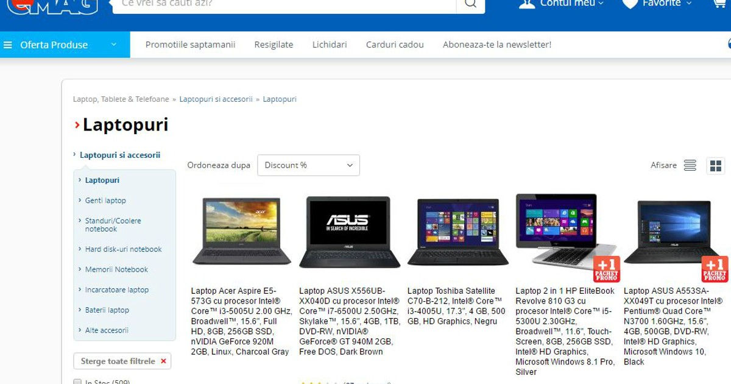Focus the search input field

(x=284, y=5)
